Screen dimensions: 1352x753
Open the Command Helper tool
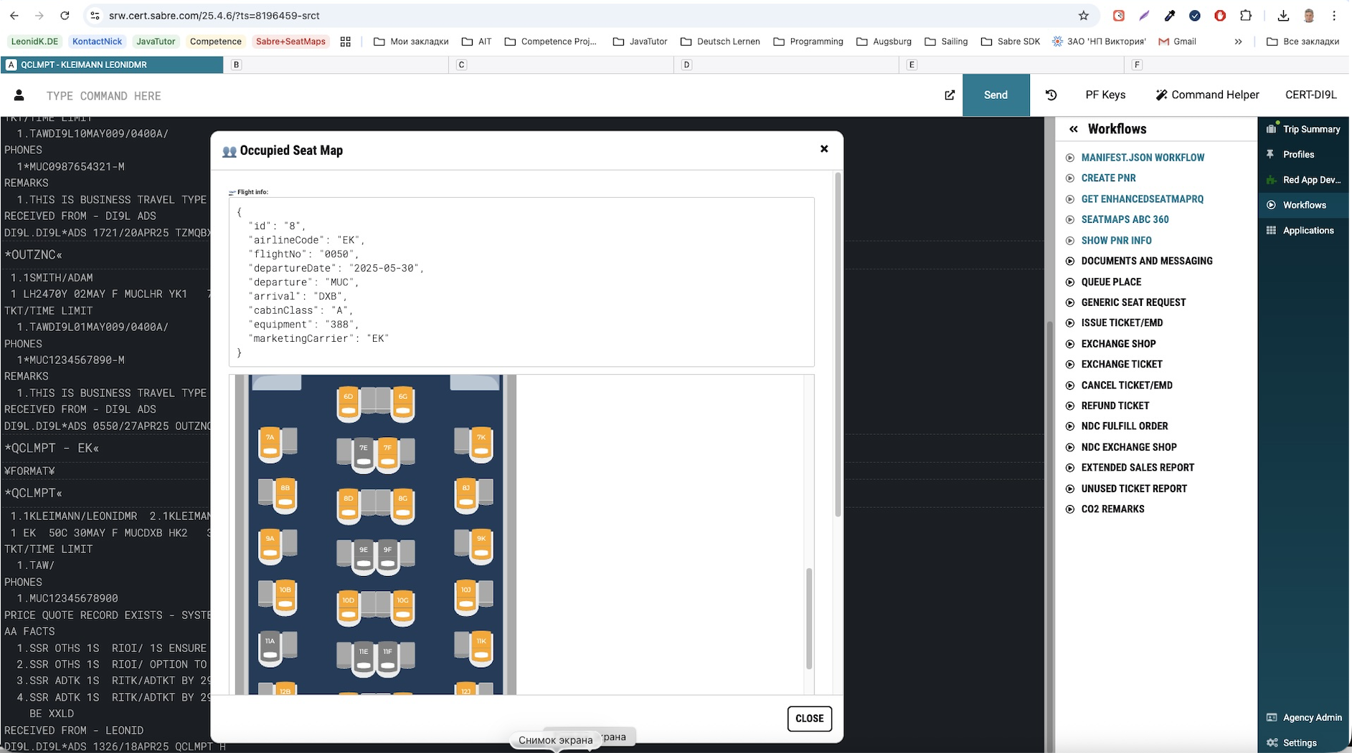[1207, 95]
